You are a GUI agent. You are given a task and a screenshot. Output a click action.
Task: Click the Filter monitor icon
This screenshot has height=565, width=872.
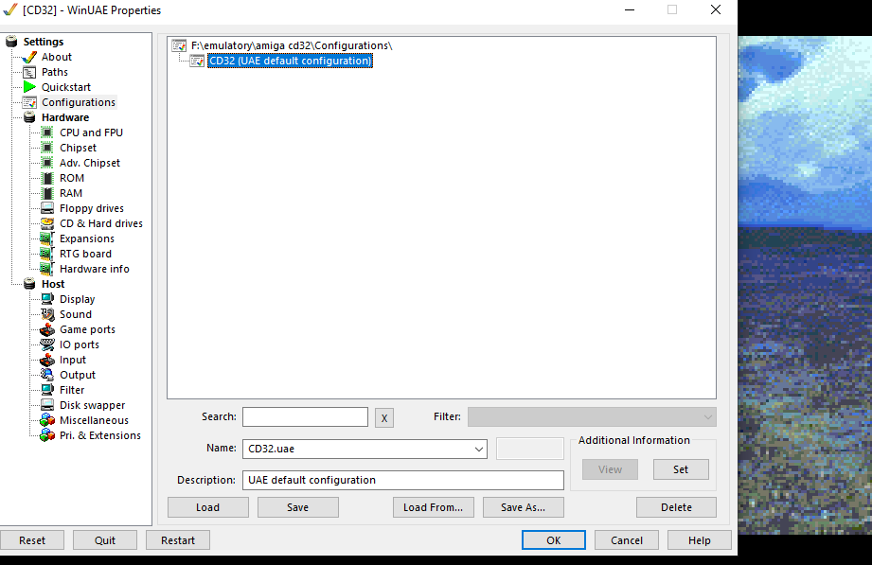(x=47, y=390)
